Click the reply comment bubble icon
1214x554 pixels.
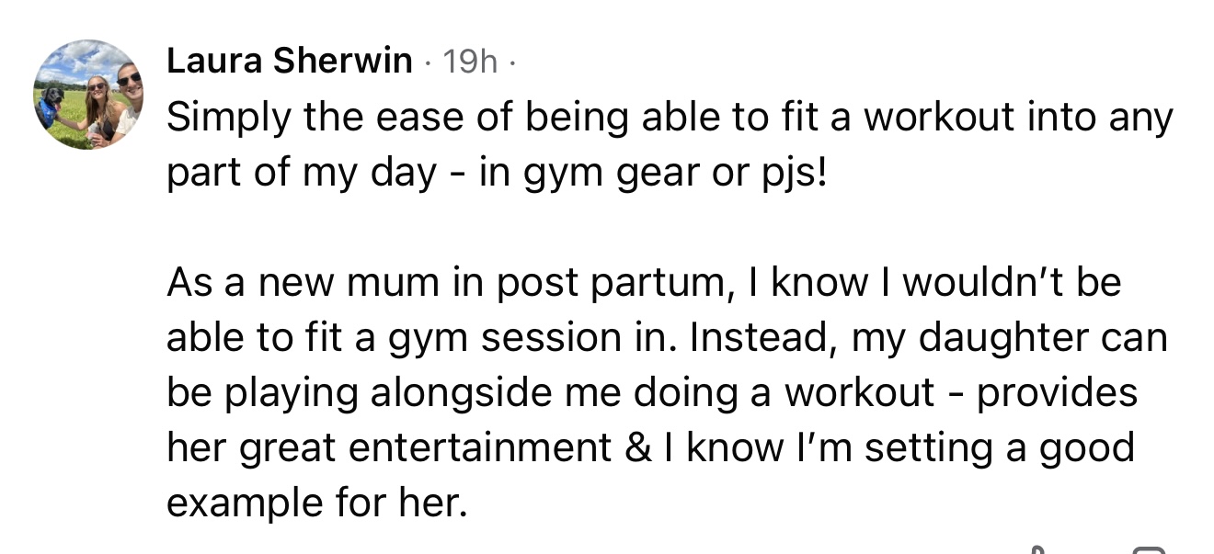[x=1148, y=549]
